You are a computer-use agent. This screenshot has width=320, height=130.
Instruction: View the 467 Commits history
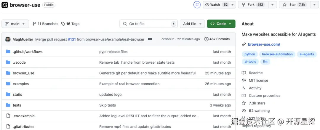click(217, 39)
